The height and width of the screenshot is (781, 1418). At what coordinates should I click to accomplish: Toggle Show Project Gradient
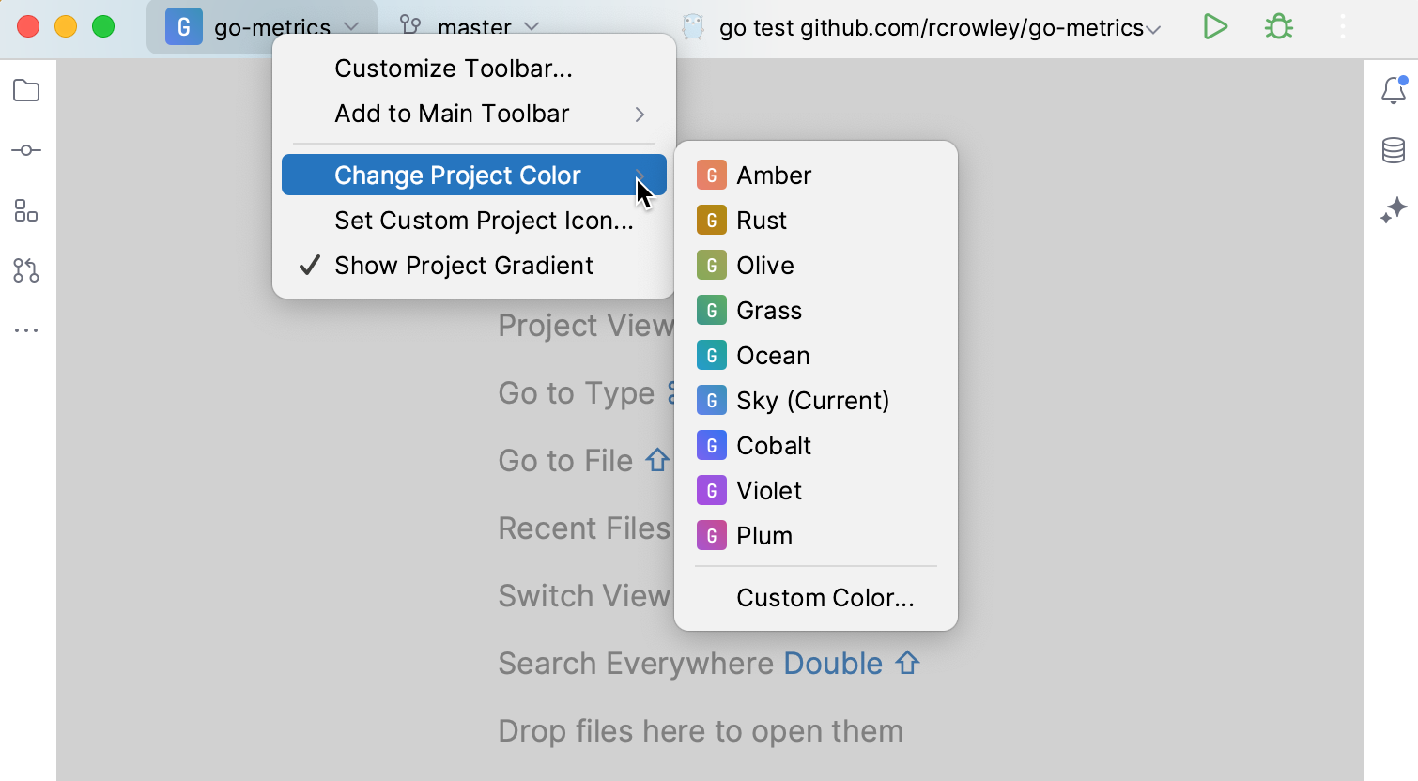tap(463, 266)
